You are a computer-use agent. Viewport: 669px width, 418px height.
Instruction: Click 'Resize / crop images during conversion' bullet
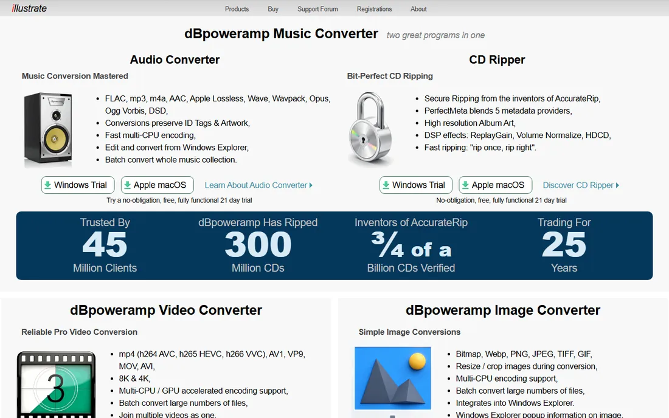click(x=527, y=366)
